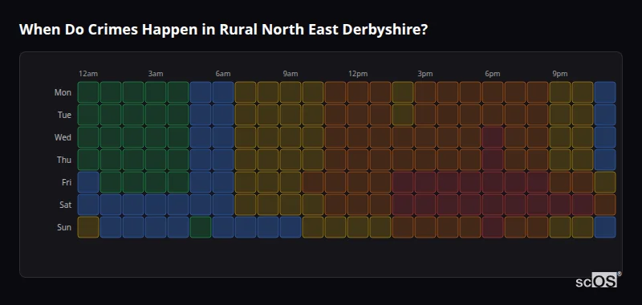
Task: Select the Tuesday 6pm orange cell
Action: pos(493,115)
